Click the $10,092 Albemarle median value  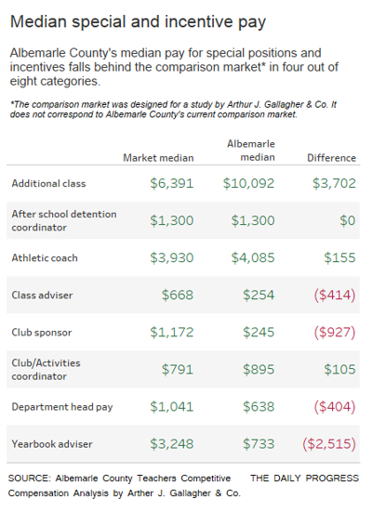pos(248,183)
